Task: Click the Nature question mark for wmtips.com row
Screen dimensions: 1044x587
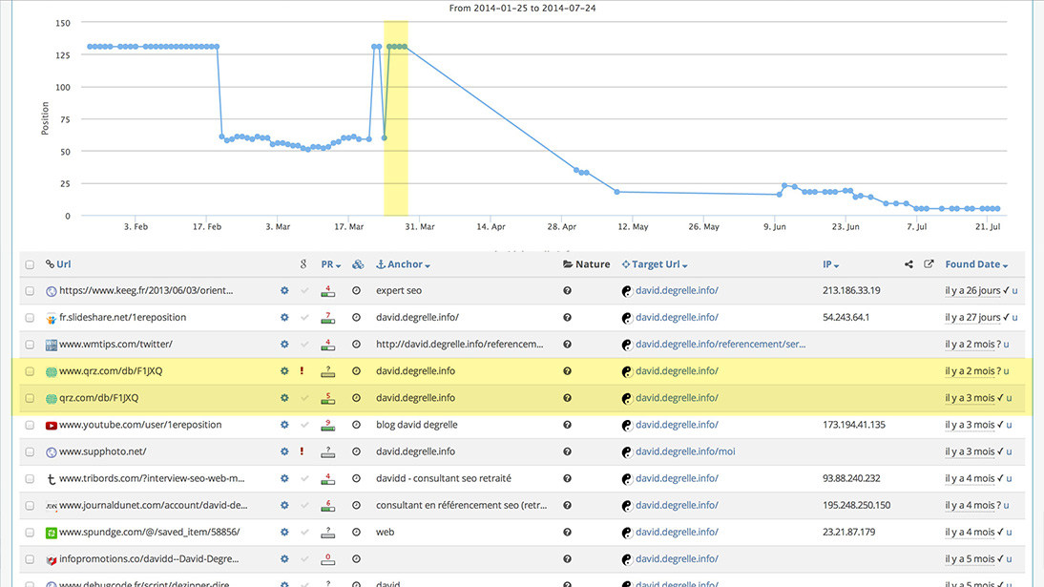Action: click(x=567, y=344)
